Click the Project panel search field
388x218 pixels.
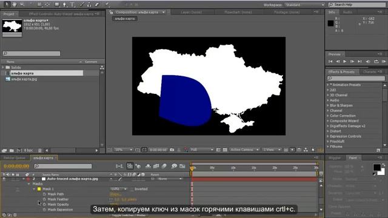32,53
